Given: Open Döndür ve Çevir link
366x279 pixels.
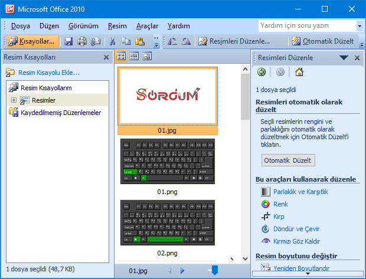Looking at the screenshot, I should point(296,229).
